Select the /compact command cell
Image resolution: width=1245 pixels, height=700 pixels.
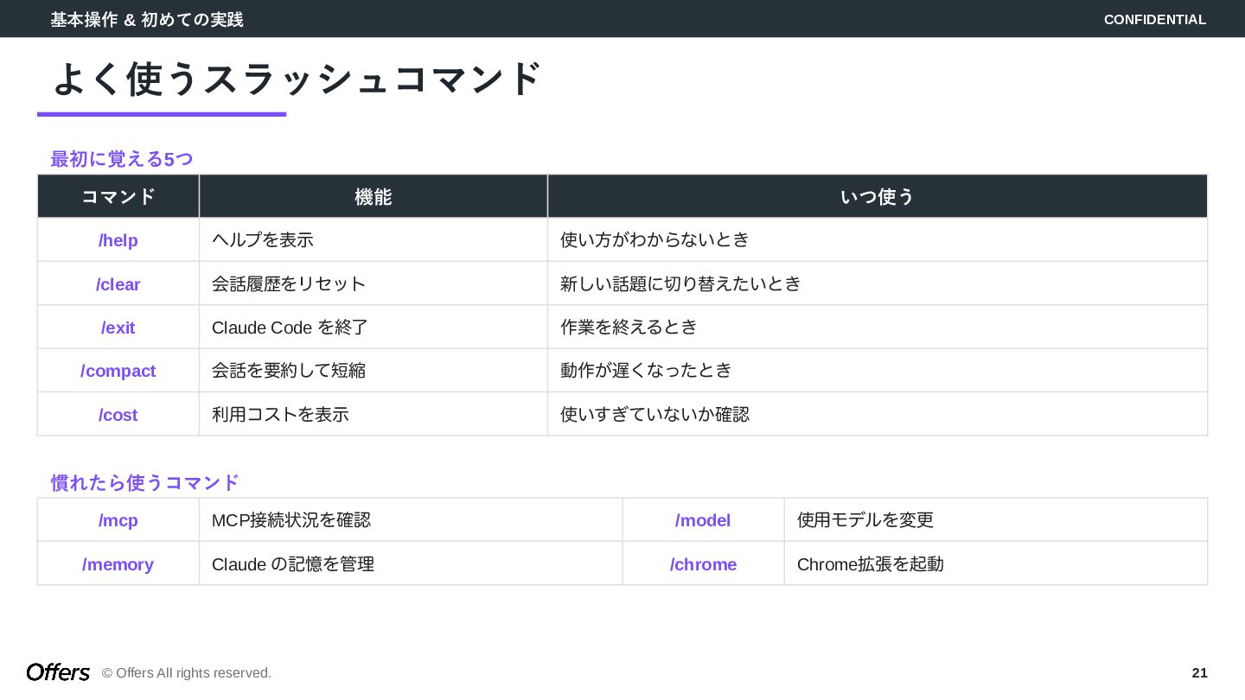pos(118,371)
